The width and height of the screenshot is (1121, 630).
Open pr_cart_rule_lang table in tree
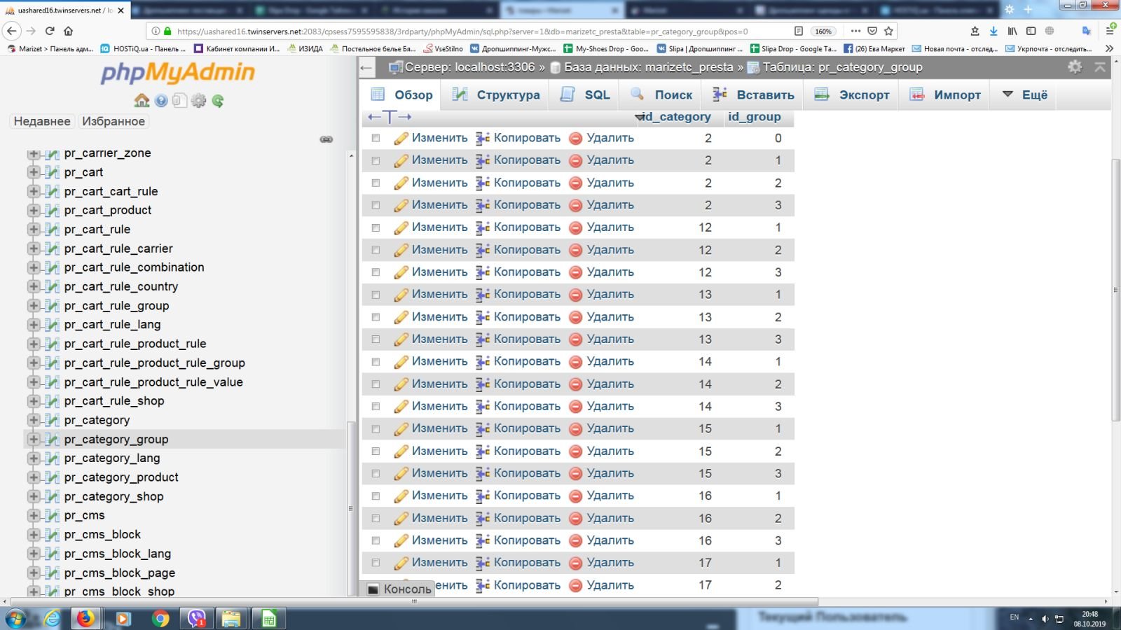[x=112, y=325]
